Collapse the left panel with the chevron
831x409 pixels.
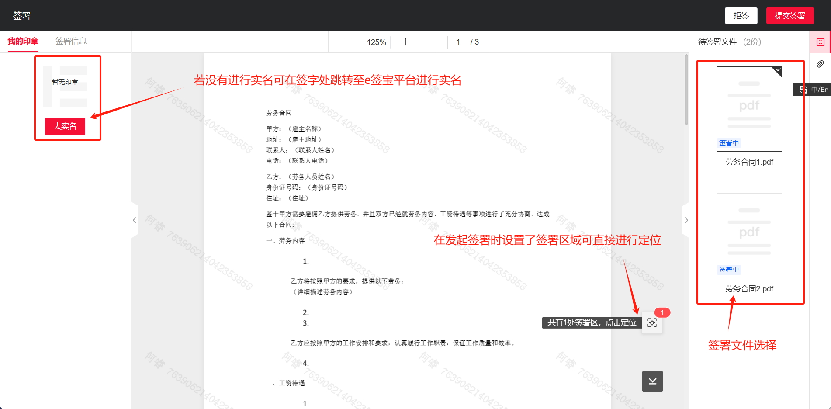[135, 220]
